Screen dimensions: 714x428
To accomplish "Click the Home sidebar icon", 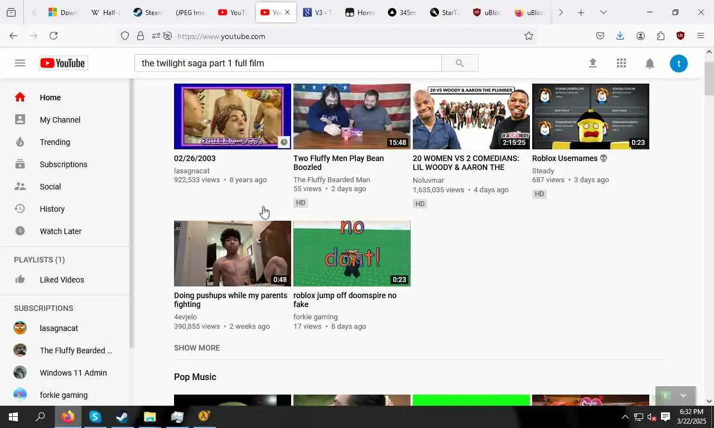I will pyautogui.click(x=20, y=97).
